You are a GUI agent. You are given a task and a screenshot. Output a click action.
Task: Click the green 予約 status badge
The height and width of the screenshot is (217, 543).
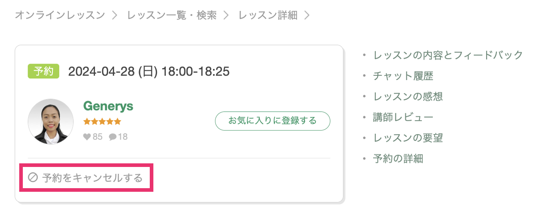[43, 71]
